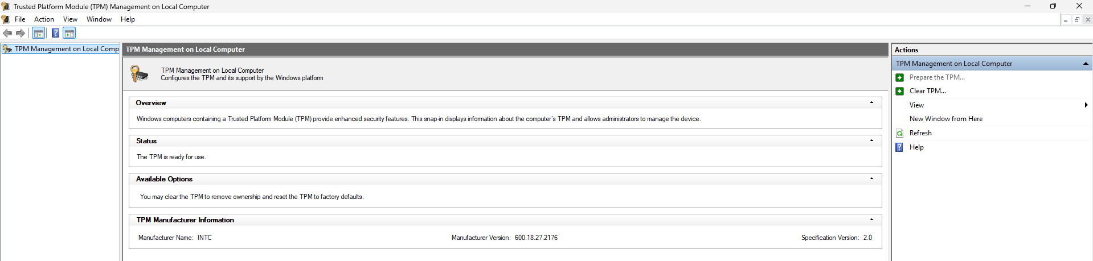Image resolution: width=1093 pixels, height=261 pixels.
Task: Open Help from the Actions pane
Action: 916,147
